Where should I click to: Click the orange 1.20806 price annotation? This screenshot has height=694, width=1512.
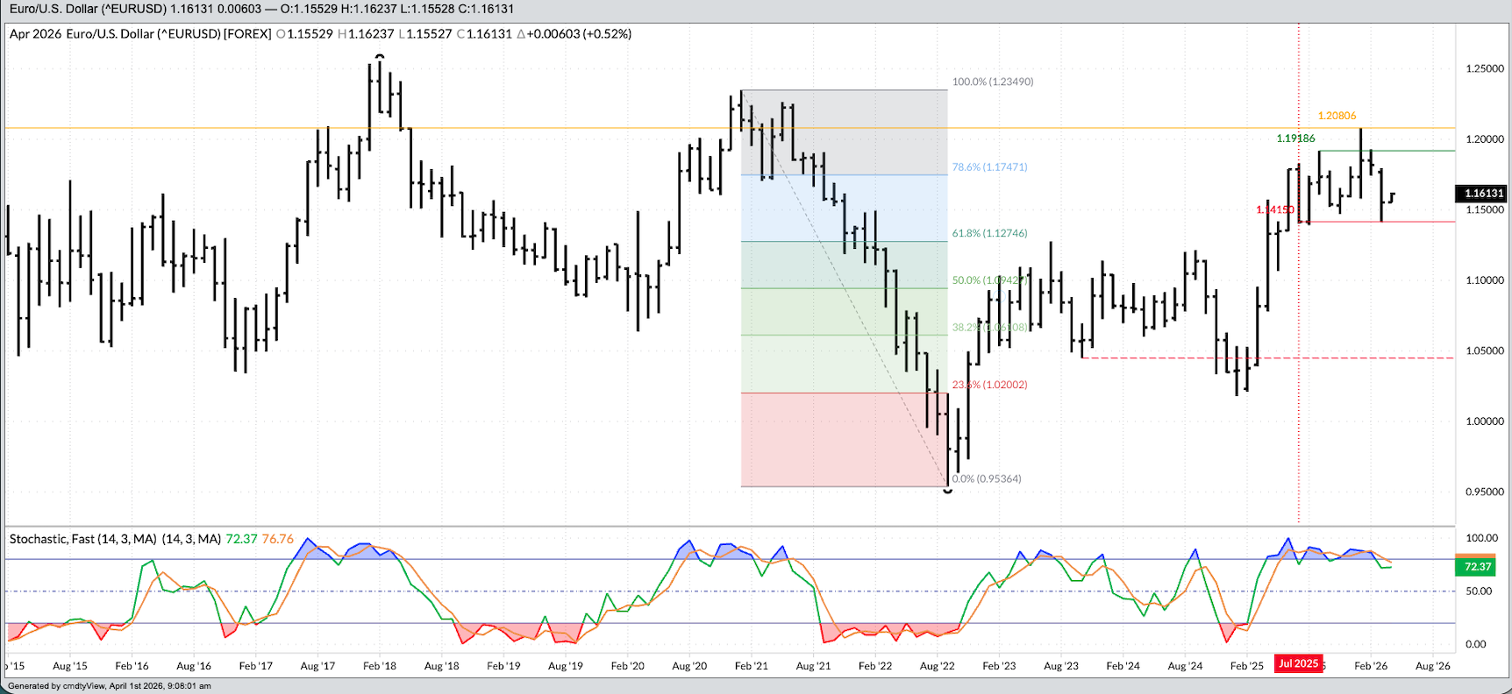coord(1337,116)
